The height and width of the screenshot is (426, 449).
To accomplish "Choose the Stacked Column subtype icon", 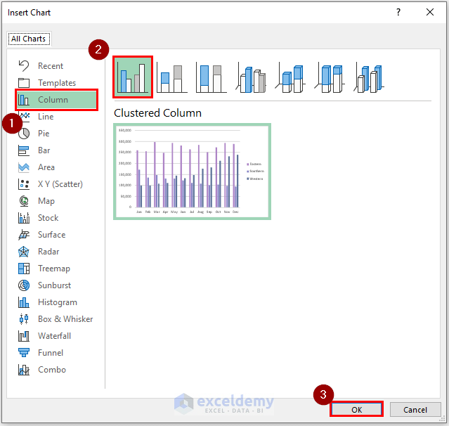I will (172, 78).
